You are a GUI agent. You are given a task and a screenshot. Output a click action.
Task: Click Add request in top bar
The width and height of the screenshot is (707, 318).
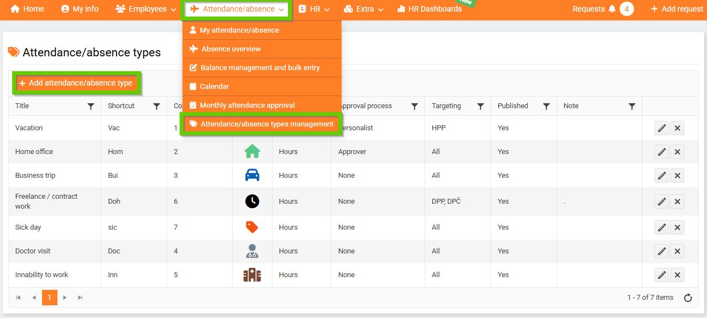(x=677, y=9)
